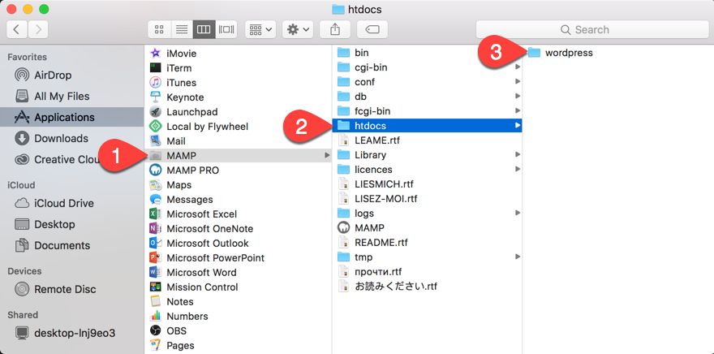Select the LISEZ-MOI.rtf file
The width and height of the screenshot is (714, 354).
coord(427,199)
